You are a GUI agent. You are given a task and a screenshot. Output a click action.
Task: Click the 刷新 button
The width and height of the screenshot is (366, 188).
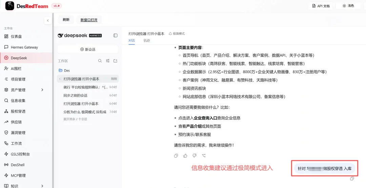(66, 20)
